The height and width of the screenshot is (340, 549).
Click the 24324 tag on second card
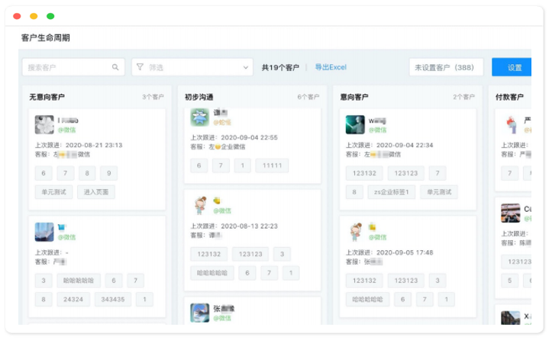(x=73, y=299)
